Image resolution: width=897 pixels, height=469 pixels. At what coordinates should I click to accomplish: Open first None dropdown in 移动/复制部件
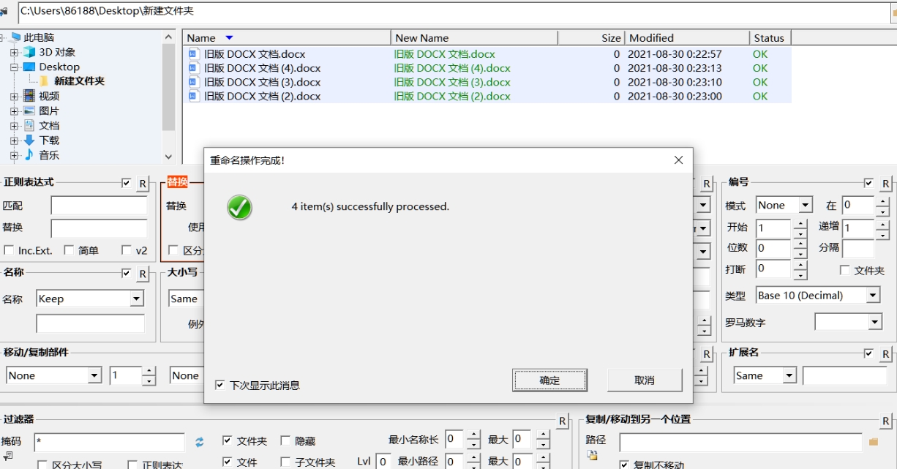tap(94, 375)
